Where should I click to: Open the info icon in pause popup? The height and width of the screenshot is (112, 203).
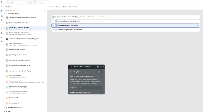(98, 67)
